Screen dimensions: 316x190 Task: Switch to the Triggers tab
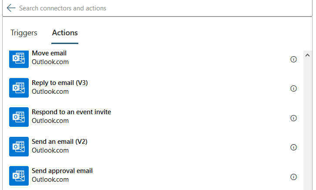tap(24, 33)
